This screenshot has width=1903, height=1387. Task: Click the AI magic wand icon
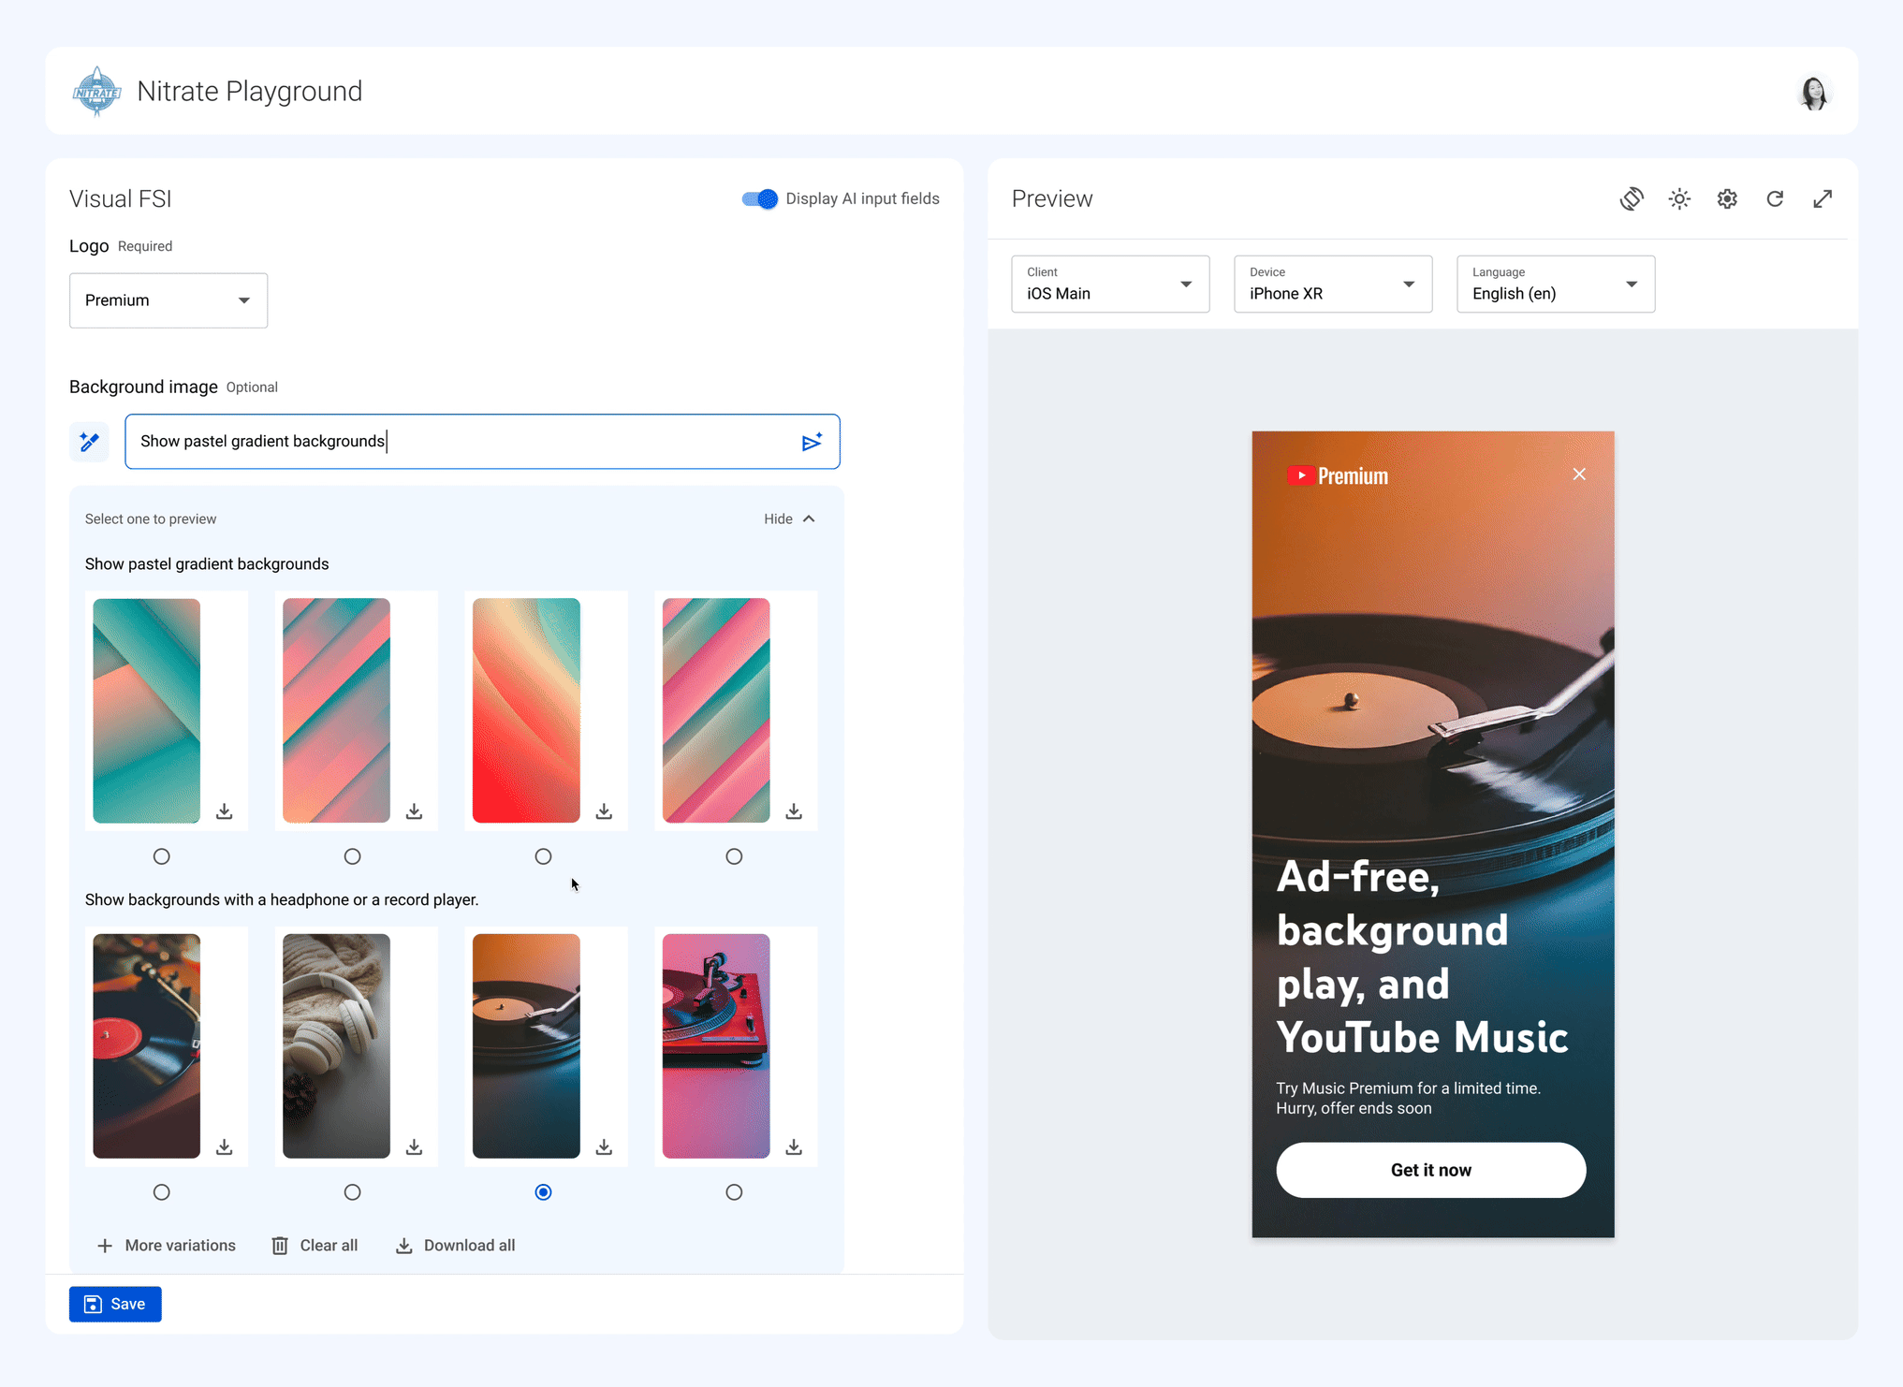tap(90, 442)
